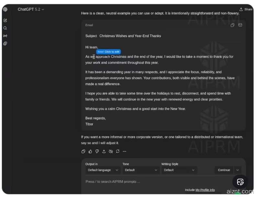Open the three-dots more actions menu
Viewport: 257px width, 197px height.
coord(124,151)
